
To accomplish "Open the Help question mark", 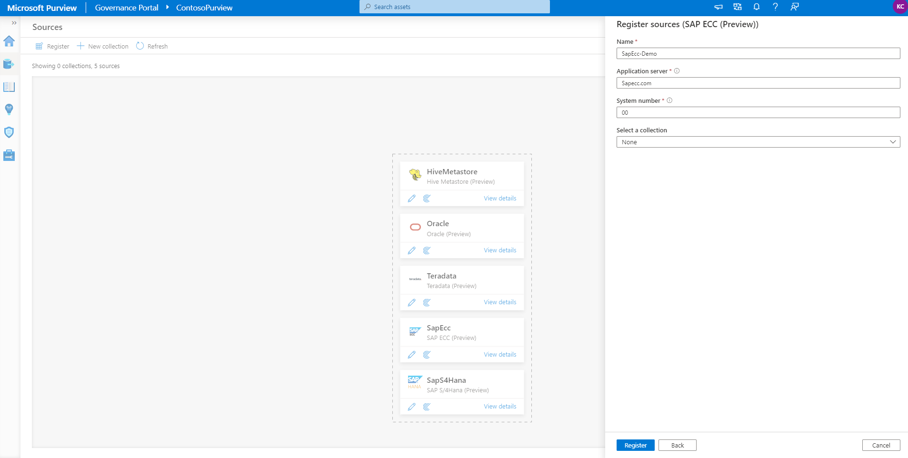I will tap(775, 7).
